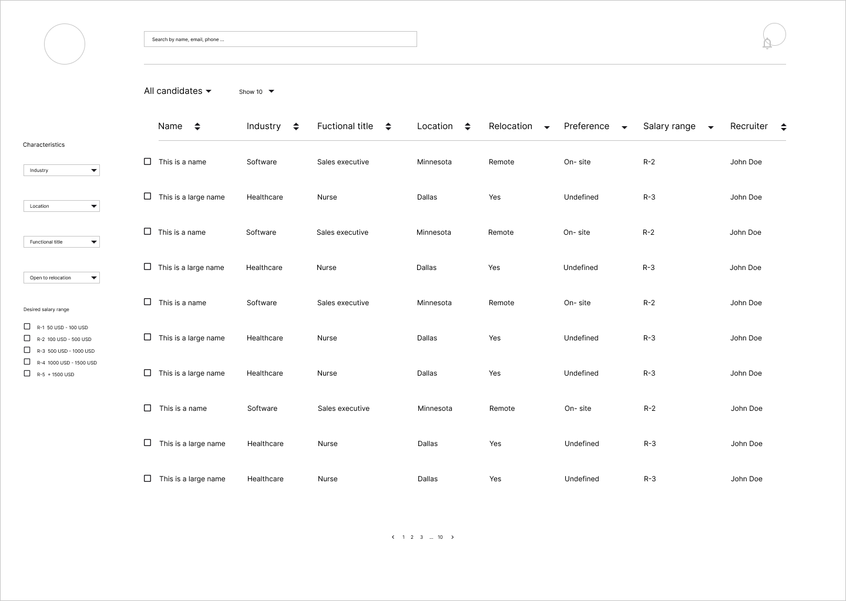Sort by Recruiter column arrows

click(783, 127)
